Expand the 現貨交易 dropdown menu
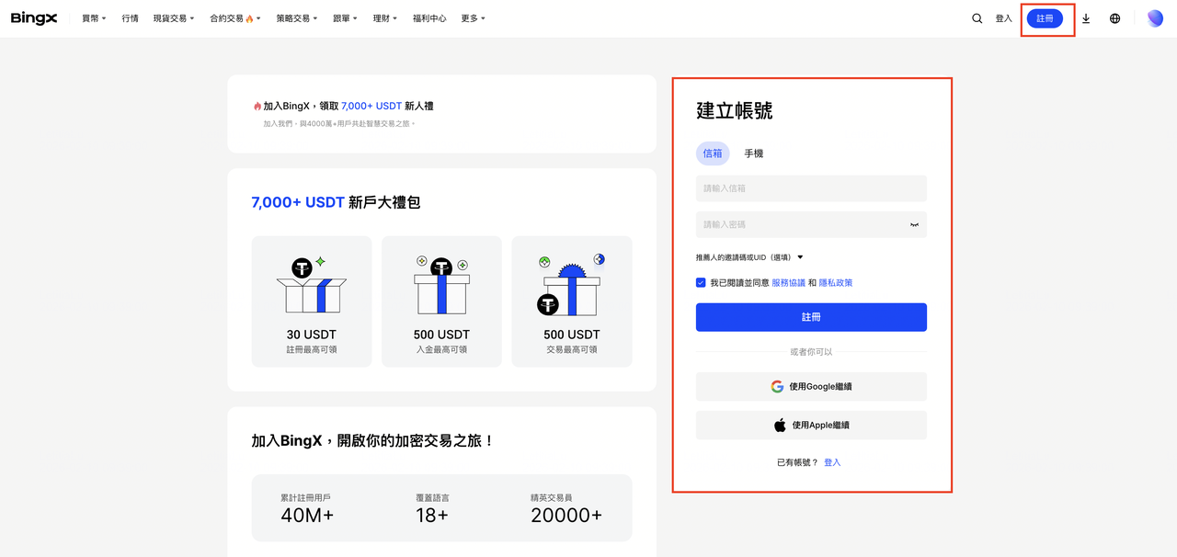This screenshot has height=557, width=1177. click(x=173, y=18)
